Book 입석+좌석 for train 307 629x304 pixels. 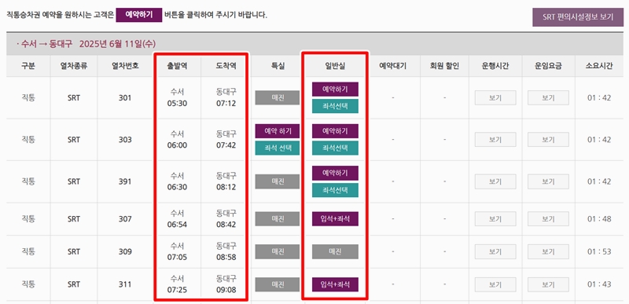pyautogui.click(x=335, y=218)
